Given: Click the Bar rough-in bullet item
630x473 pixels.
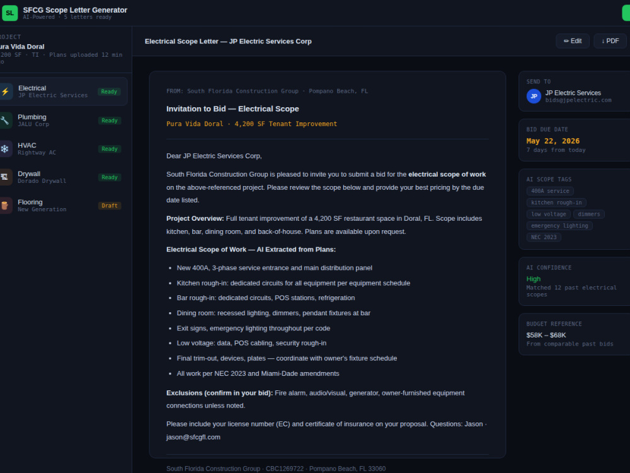Looking at the screenshot, I should [x=266, y=298].
